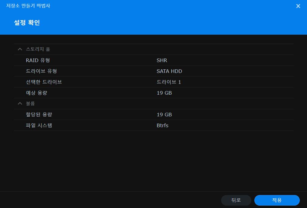Select the 예상 용량 row label
The width and height of the screenshot is (307, 208).
pos(37,93)
